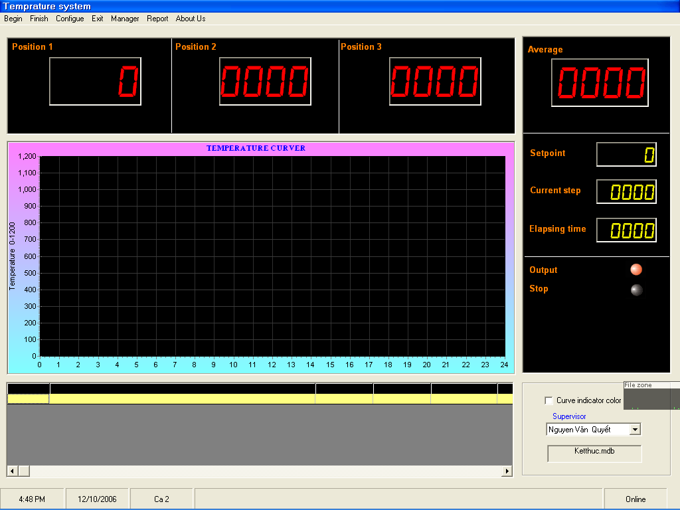
Task: Click the Finish menu item
Action: (x=39, y=19)
